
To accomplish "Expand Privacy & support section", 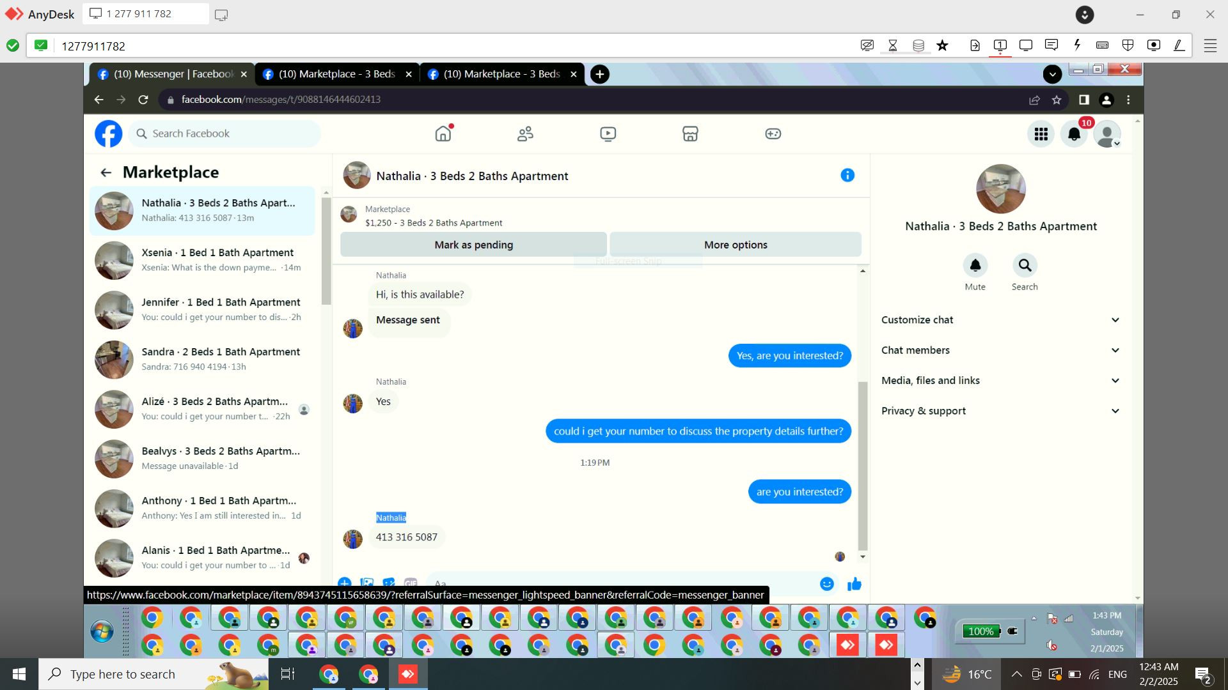I will [x=1000, y=411].
